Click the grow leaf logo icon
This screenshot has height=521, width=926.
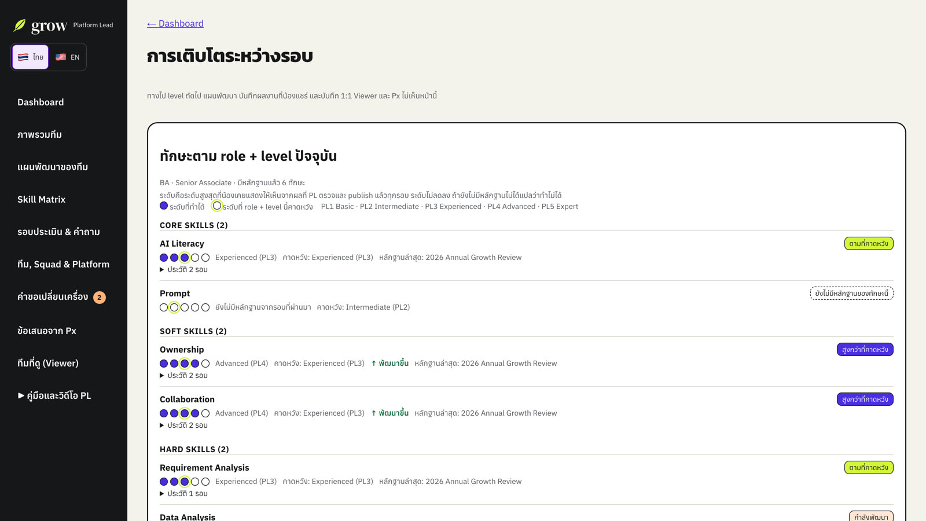20,25
